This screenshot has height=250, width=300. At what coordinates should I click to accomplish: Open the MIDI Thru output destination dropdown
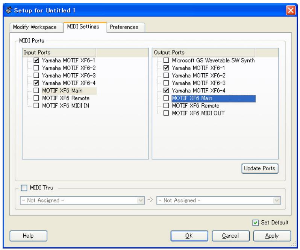tap(218, 200)
